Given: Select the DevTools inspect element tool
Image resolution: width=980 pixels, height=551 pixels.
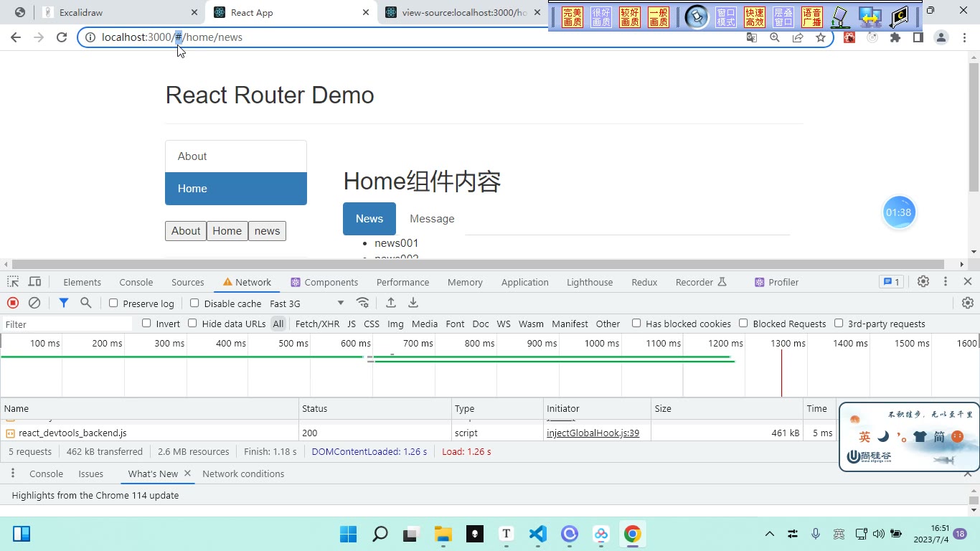Looking at the screenshot, I should tap(13, 282).
